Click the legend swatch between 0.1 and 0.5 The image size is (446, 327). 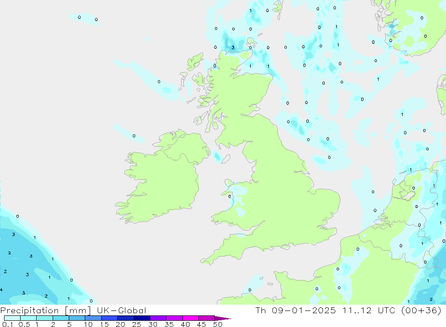12,318
